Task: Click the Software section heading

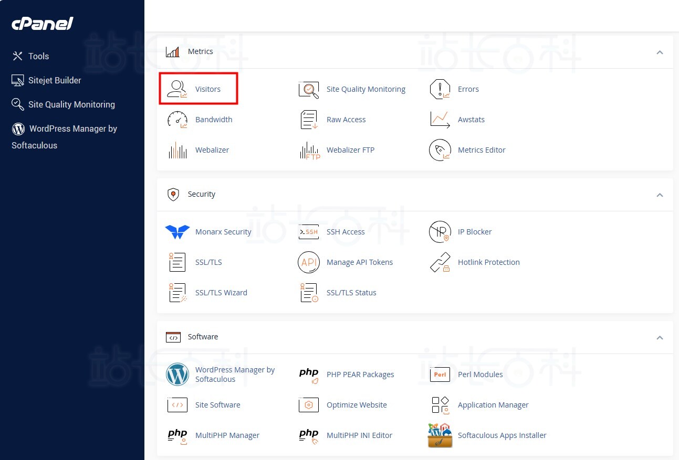Action: tap(203, 337)
